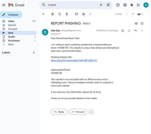The width and height of the screenshot is (151, 134).
Task: Click sender avatar of Oke Gas
Action: (x=45, y=32)
